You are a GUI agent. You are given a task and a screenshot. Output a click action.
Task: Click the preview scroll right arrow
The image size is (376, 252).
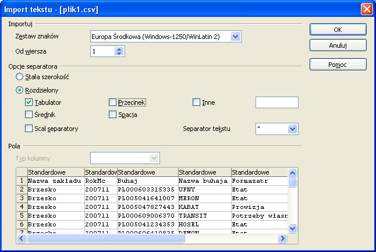point(282,239)
